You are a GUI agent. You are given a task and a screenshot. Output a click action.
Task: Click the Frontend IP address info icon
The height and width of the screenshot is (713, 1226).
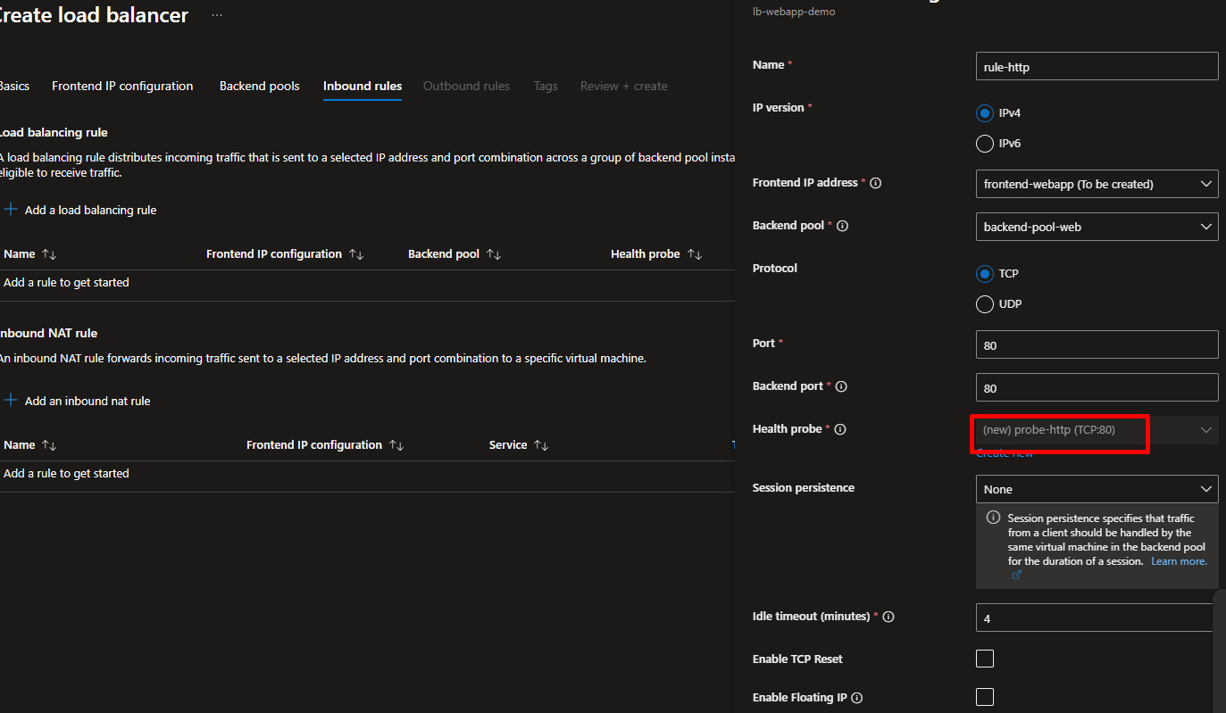(x=875, y=183)
